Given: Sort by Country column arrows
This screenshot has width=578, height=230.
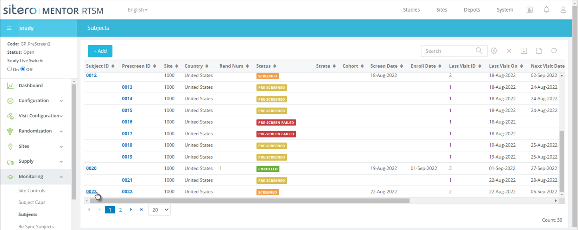Looking at the screenshot, I should [x=207, y=66].
